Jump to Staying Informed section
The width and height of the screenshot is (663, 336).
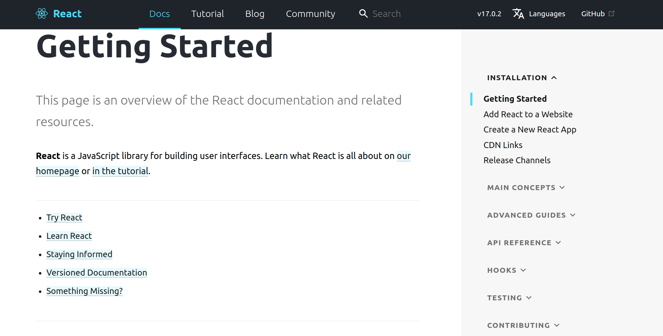tap(79, 254)
